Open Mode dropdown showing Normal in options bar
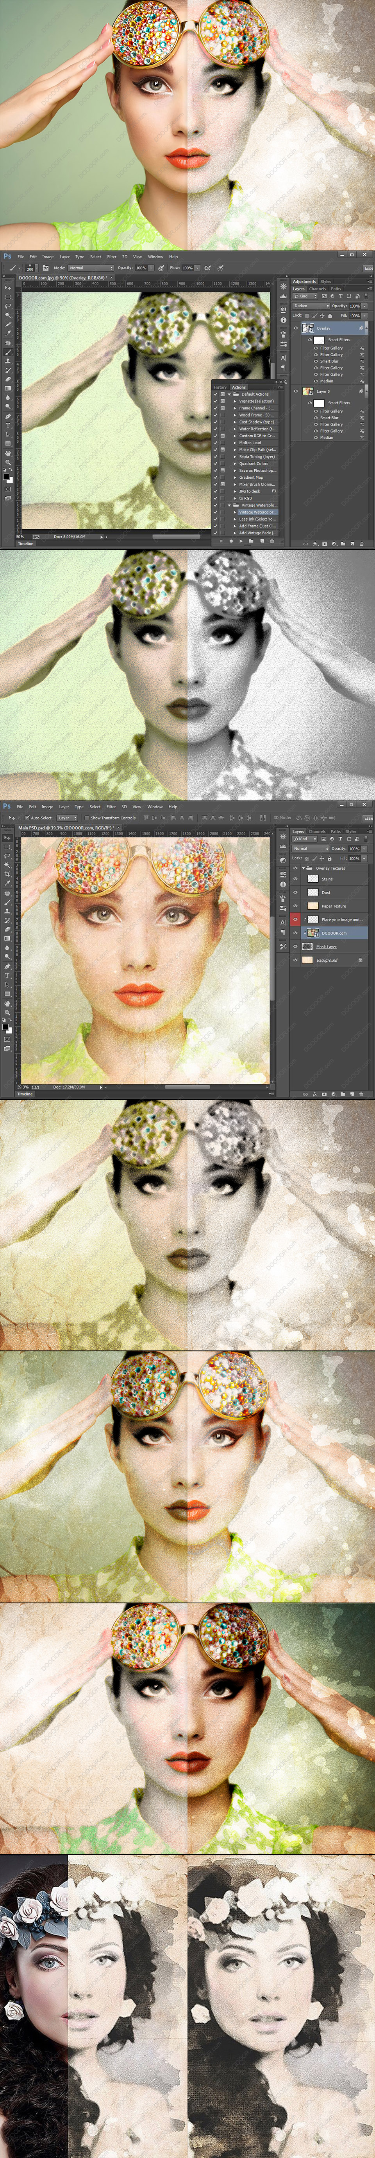 pyautogui.click(x=90, y=268)
